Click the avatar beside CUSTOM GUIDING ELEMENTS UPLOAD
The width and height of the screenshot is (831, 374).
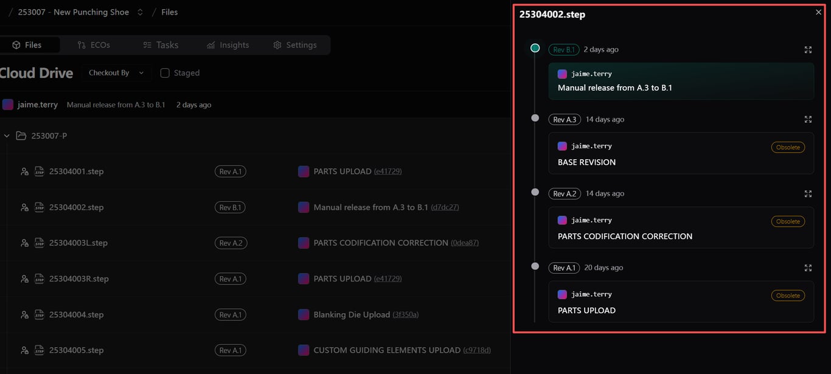304,350
